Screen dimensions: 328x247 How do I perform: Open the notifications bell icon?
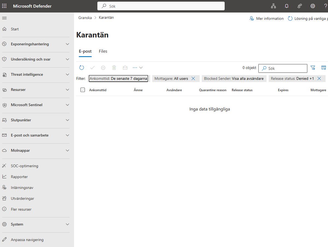[286, 6]
